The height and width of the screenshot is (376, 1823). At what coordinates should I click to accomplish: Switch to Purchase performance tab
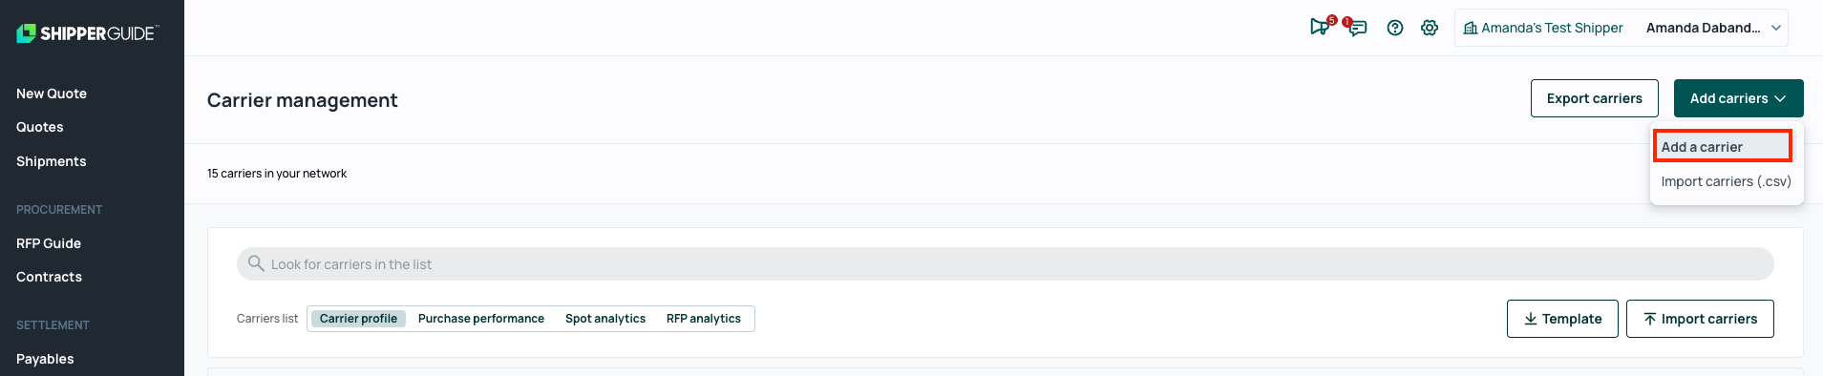pyautogui.click(x=481, y=319)
